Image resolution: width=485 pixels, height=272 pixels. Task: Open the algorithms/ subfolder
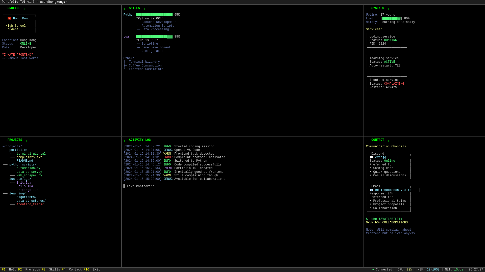(27, 197)
